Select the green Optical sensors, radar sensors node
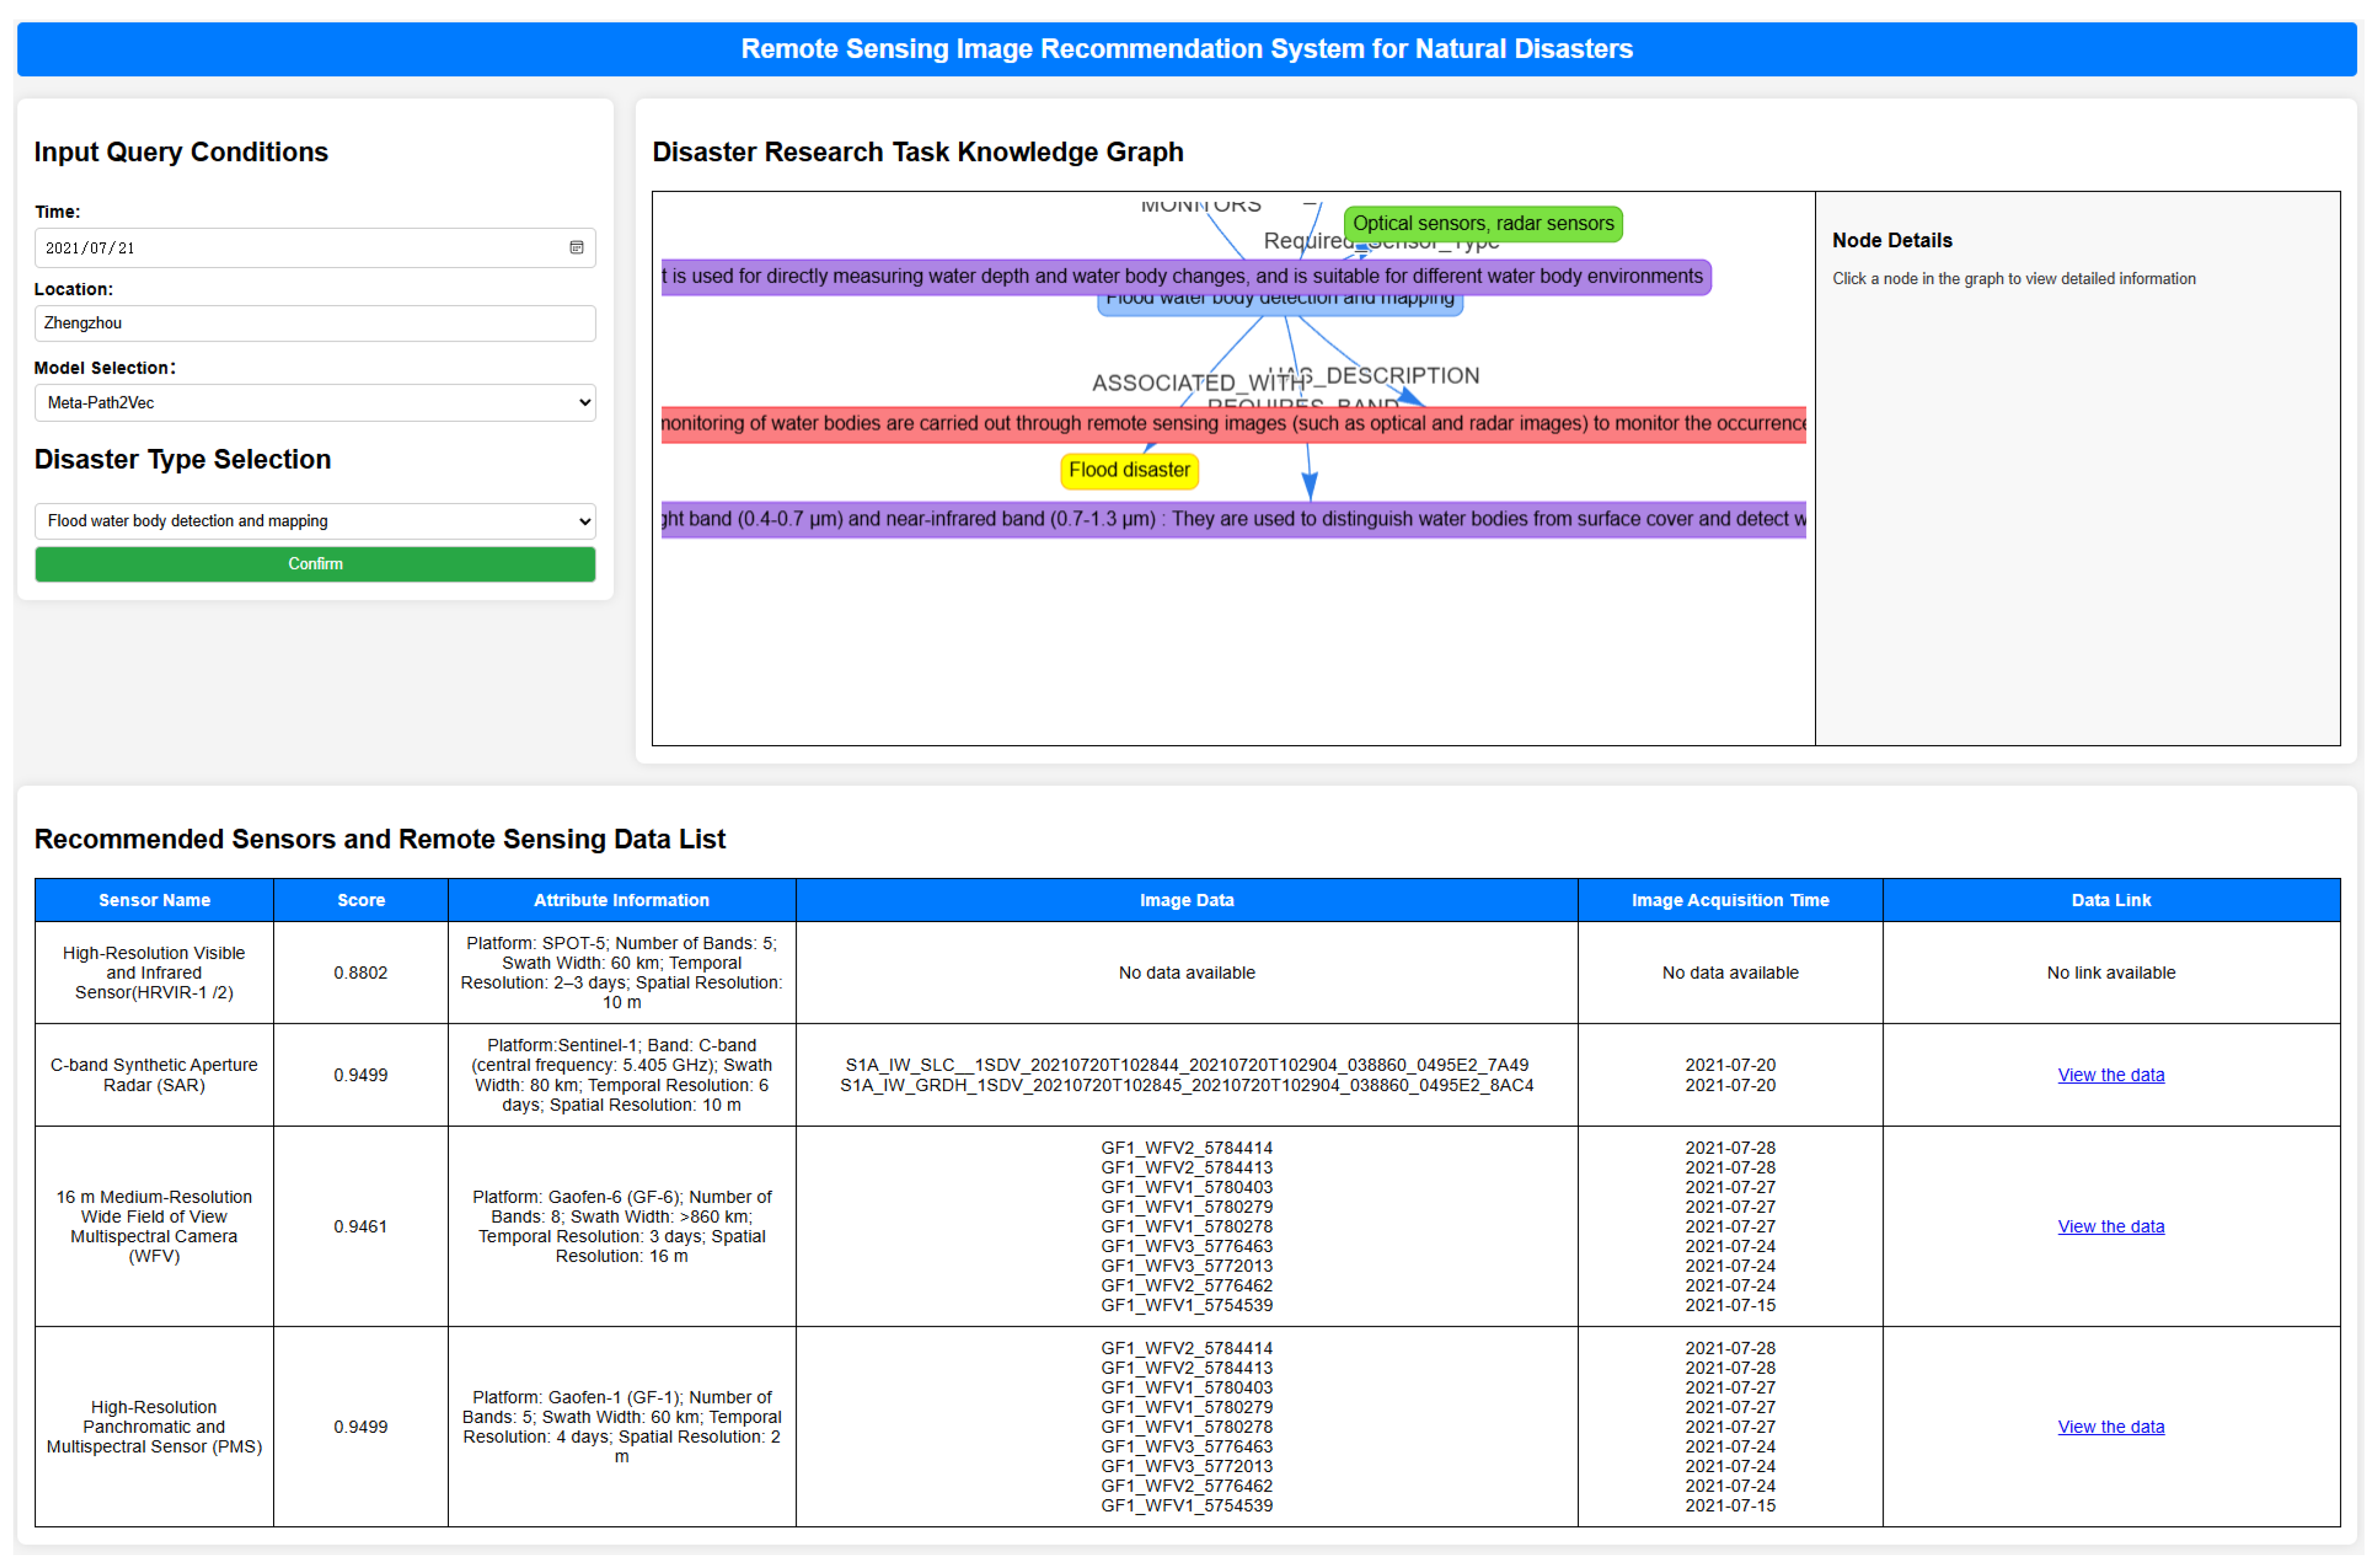Image resolution: width=2380 pixels, height=1565 pixels. coord(1483,223)
